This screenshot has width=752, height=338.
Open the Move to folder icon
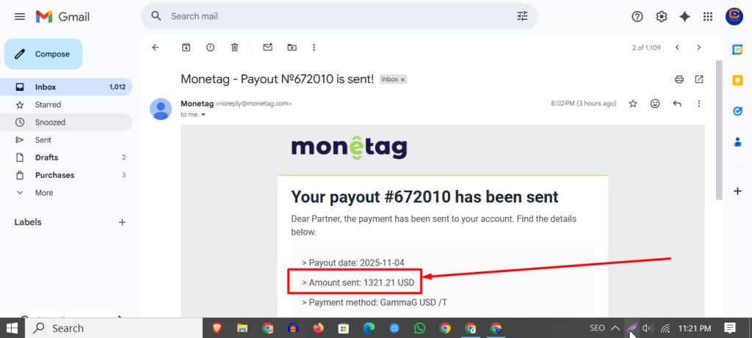coord(292,48)
